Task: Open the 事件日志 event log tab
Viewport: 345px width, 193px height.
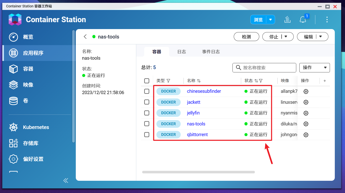Action: 211,52
